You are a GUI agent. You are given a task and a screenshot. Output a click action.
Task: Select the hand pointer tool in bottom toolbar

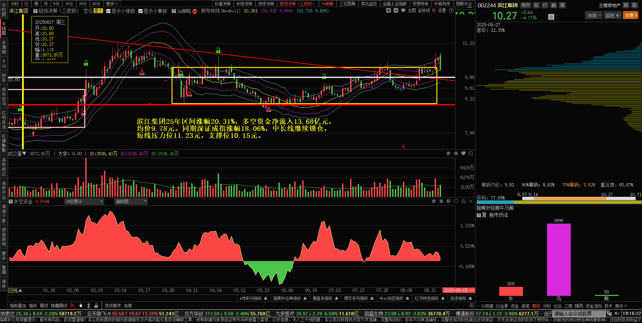pos(81,305)
